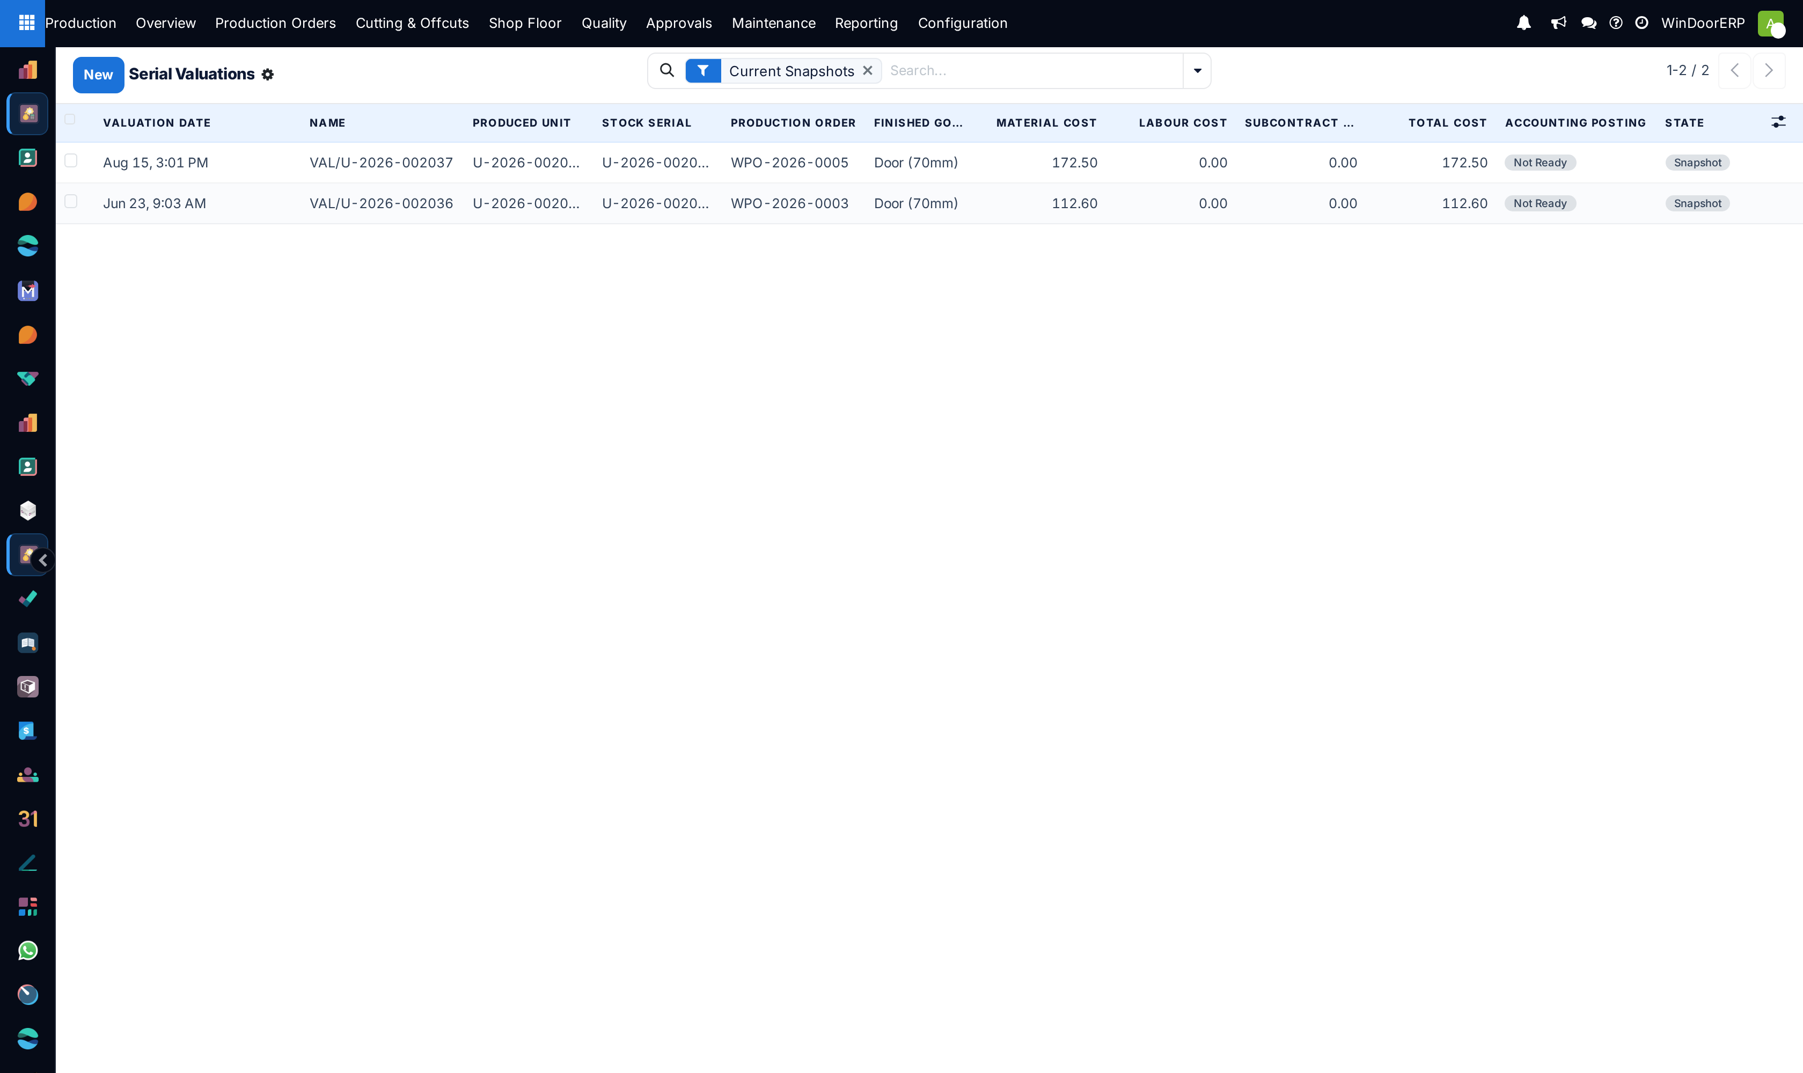The width and height of the screenshot is (1803, 1073).
Task: Open the speedometer gauge app in sidebar
Action: (27, 995)
